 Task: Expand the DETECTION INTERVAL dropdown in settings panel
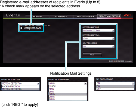[98, 38]
